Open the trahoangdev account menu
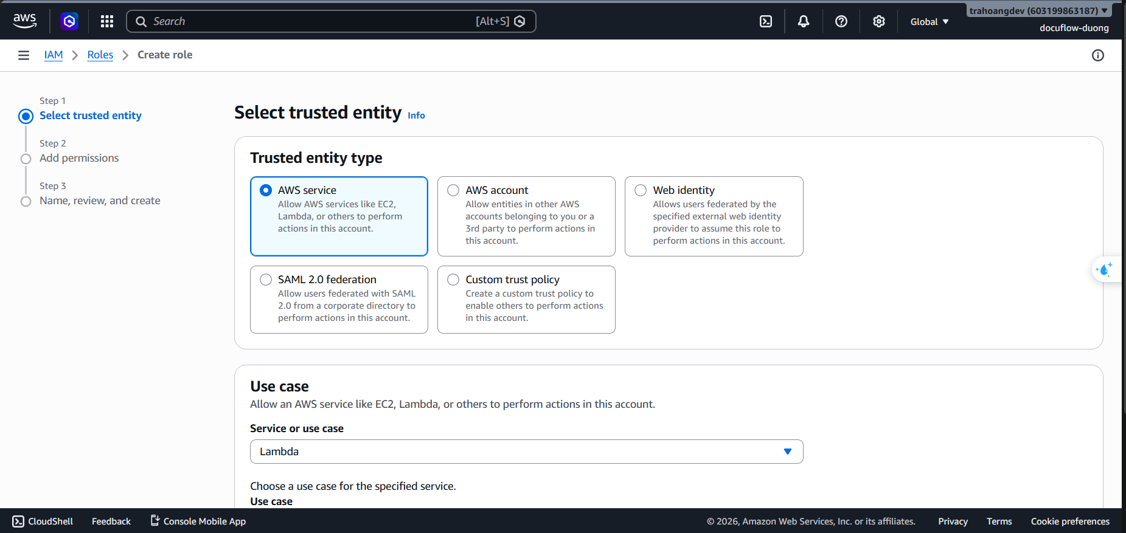 coord(1038,10)
